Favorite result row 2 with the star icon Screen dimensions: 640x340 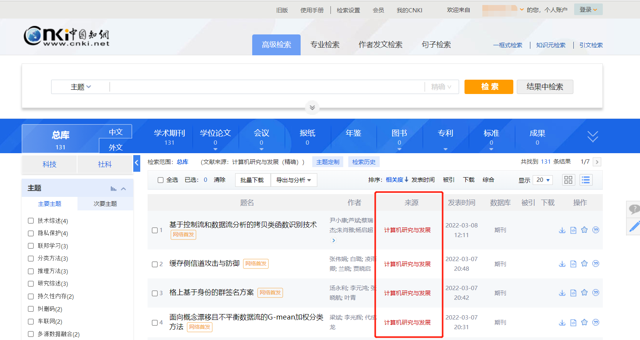coord(584,263)
